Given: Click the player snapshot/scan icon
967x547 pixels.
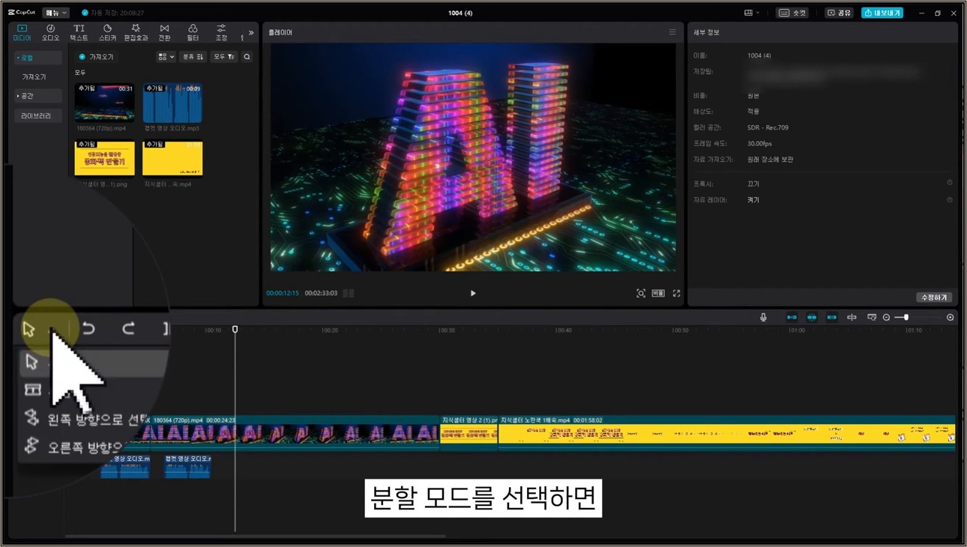Looking at the screenshot, I should [641, 294].
